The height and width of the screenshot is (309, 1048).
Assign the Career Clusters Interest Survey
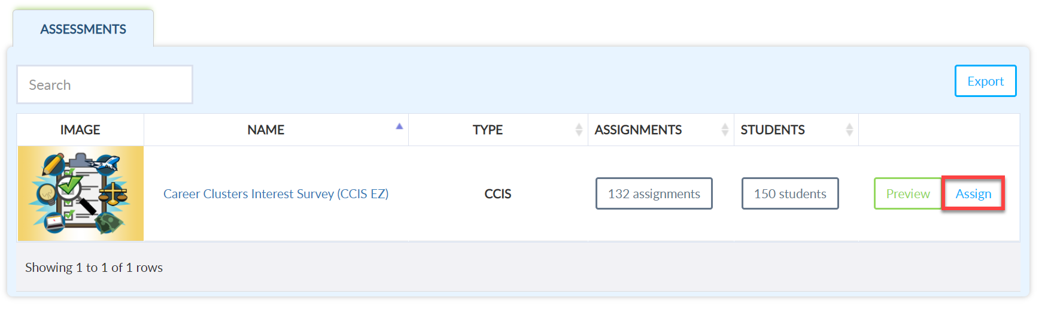pyautogui.click(x=973, y=193)
